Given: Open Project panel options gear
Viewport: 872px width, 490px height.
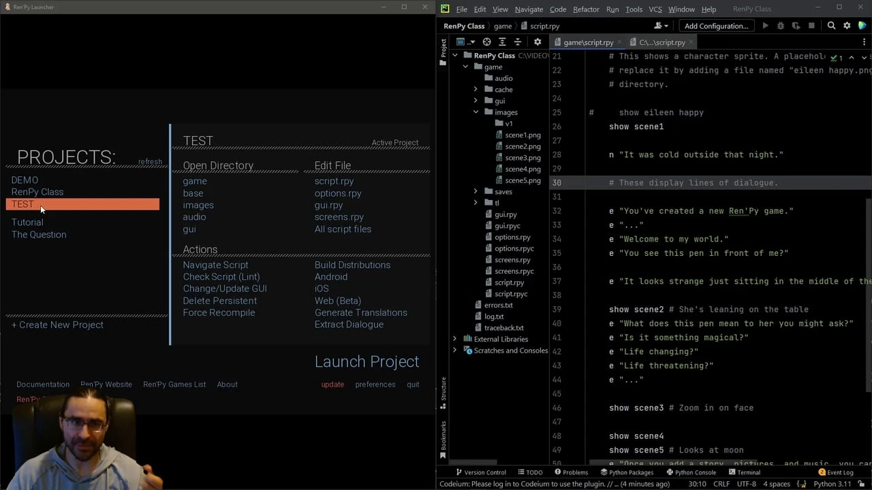Looking at the screenshot, I should pyautogui.click(x=537, y=42).
